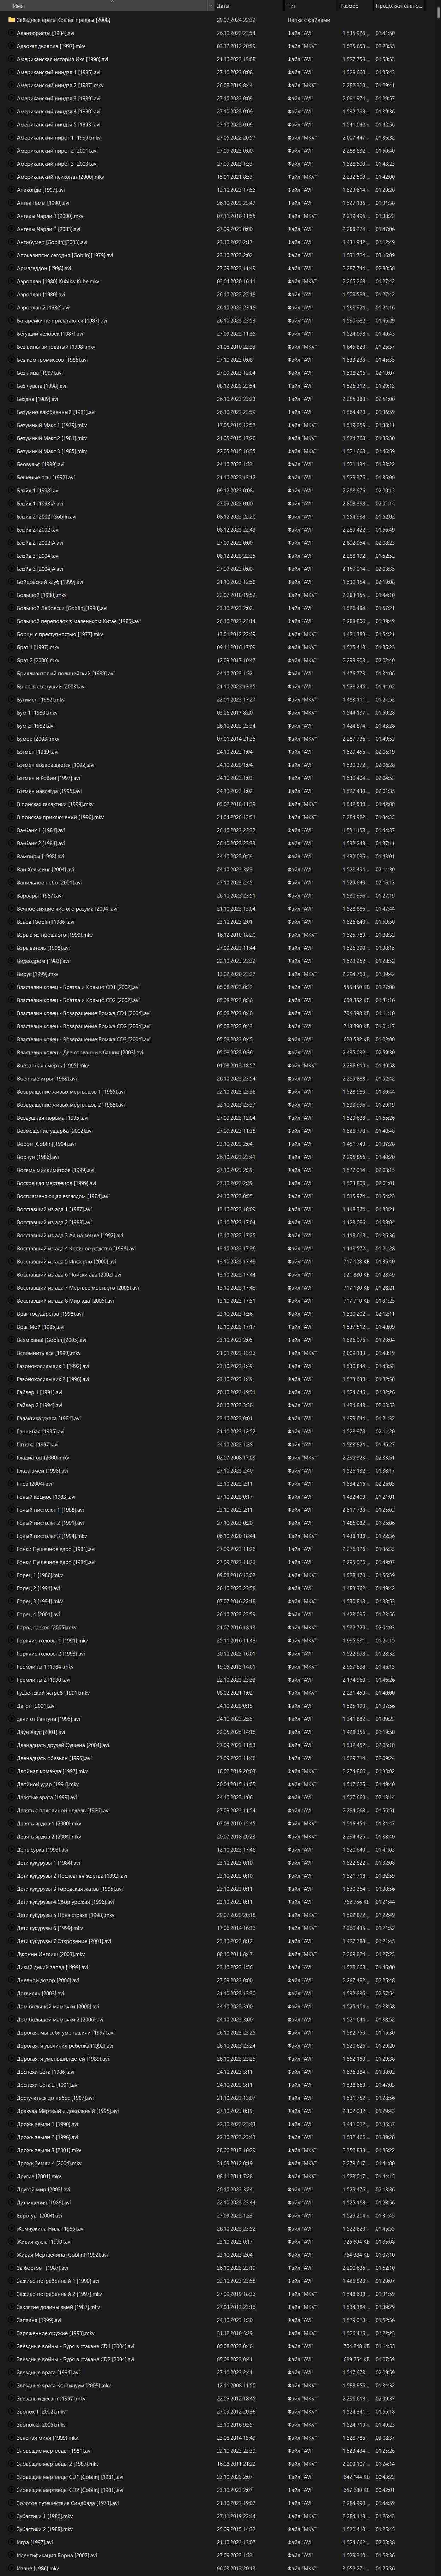Sort the list by Даты column
This screenshot has height=2576, width=441.
249,6
